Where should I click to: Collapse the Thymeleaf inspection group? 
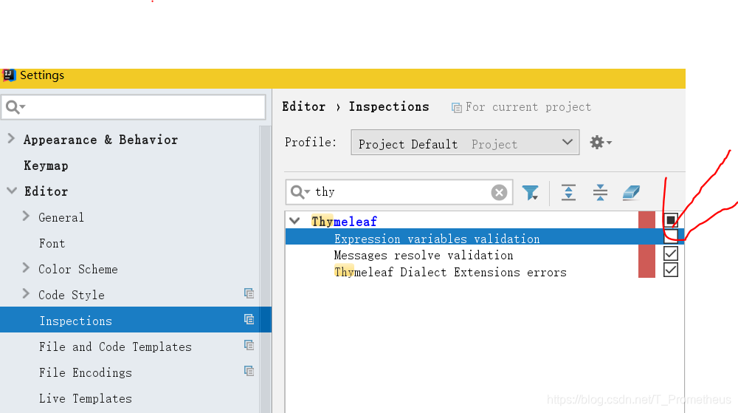(294, 220)
